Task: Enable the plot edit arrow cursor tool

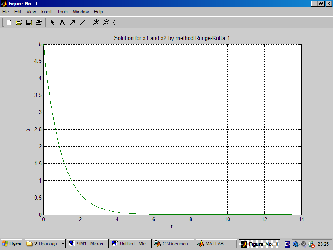Action: click(x=52, y=22)
